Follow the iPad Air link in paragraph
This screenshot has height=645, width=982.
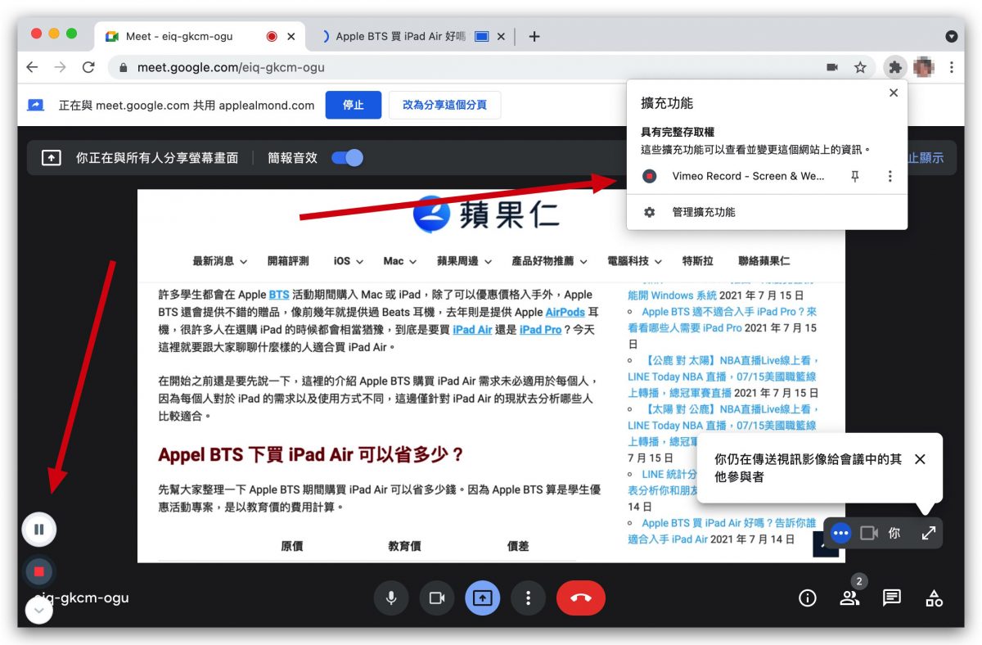click(x=473, y=329)
